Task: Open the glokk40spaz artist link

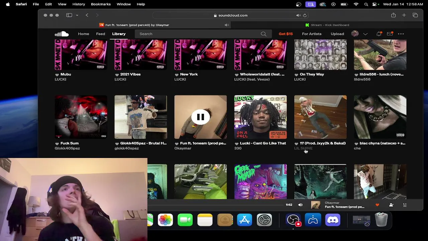Action: pyautogui.click(x=126, y=148)
